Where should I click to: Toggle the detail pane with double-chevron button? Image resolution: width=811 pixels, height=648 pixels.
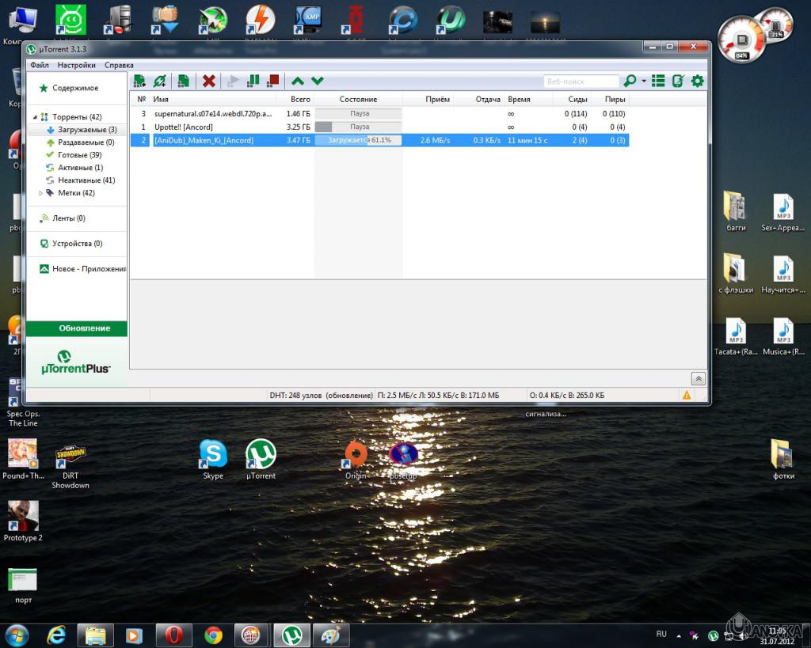coord(698,378)
